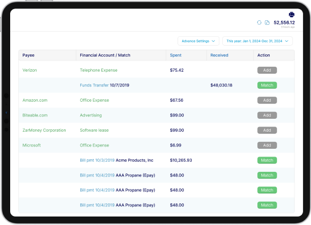Sort by the Received column header
The image size is (311, 225).
click(x=219, y=55)
